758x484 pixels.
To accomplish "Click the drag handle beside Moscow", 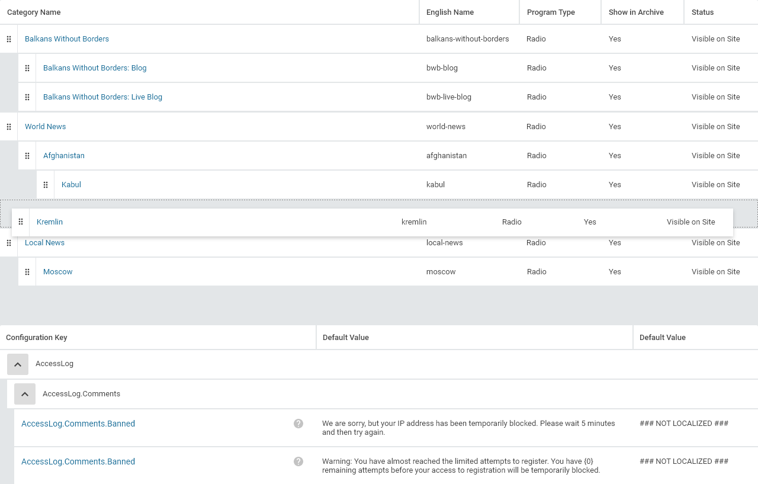I will click(27, 272).
